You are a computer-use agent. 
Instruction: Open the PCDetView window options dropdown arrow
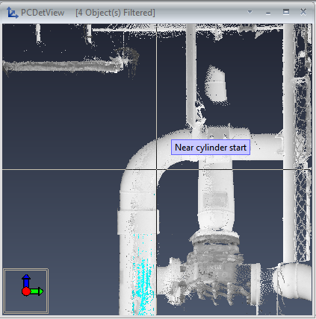click(250, 12)
